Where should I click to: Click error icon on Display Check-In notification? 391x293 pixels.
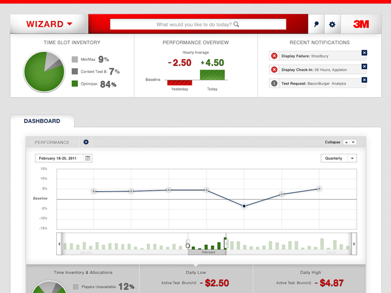pyautogui.click(x=274, y=69)
